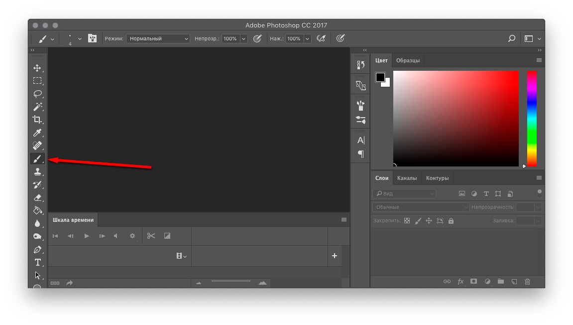The height and width of the screenshot is (325, 573).
Task: Switch to the Каналы tab
Action: [407, 178]
